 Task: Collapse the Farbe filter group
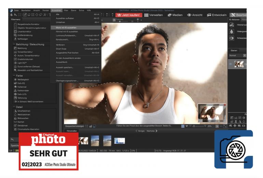click(14, 76)
